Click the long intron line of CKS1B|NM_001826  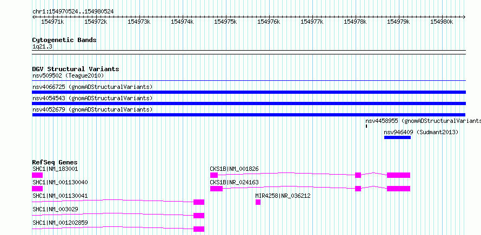coord(286,173)
